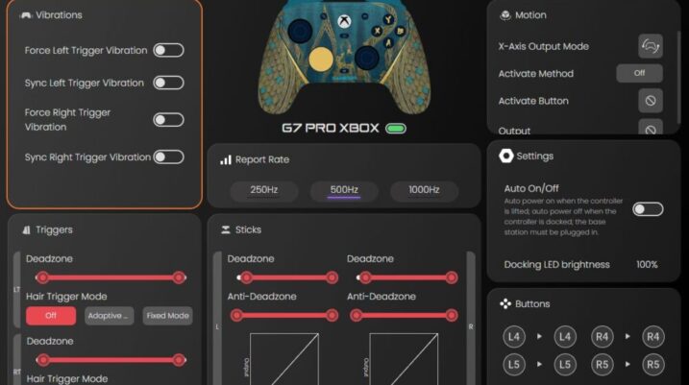Turn on Auto On/Off switch

[x=647, y=208]
